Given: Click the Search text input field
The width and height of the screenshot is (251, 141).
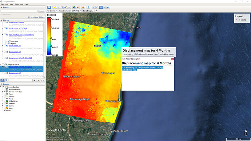Looking at the screenshot, I should [19, 11].
